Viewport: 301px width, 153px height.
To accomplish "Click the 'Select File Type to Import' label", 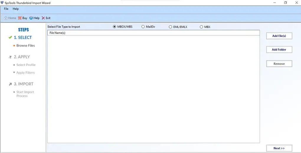I will (64, 27).
